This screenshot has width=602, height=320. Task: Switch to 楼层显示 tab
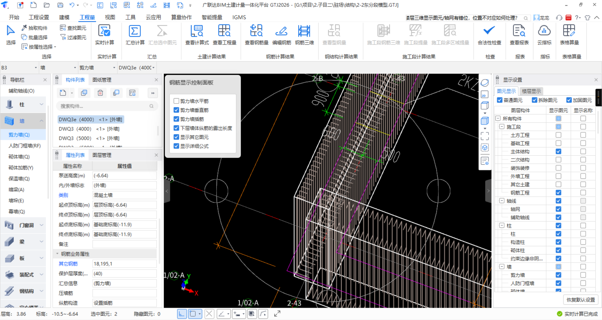tap(531, 91)
